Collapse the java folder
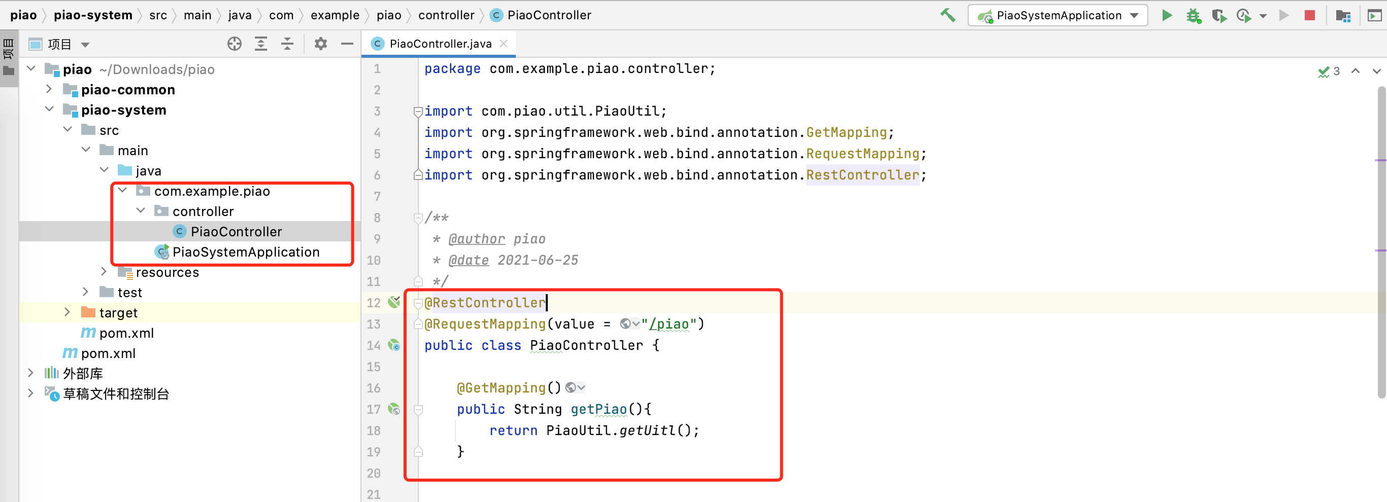Screen dimensions: 1387x502 point(104,170)
